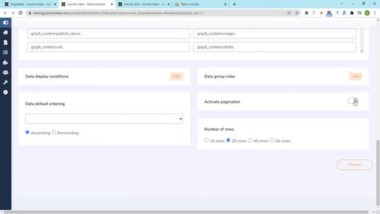Select 20 rows option
Viewport: 380px width, 214px height.
pos(228,140)
